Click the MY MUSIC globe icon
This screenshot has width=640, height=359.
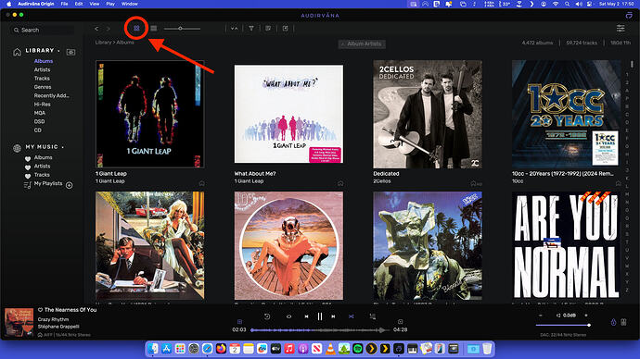[17, 148]
